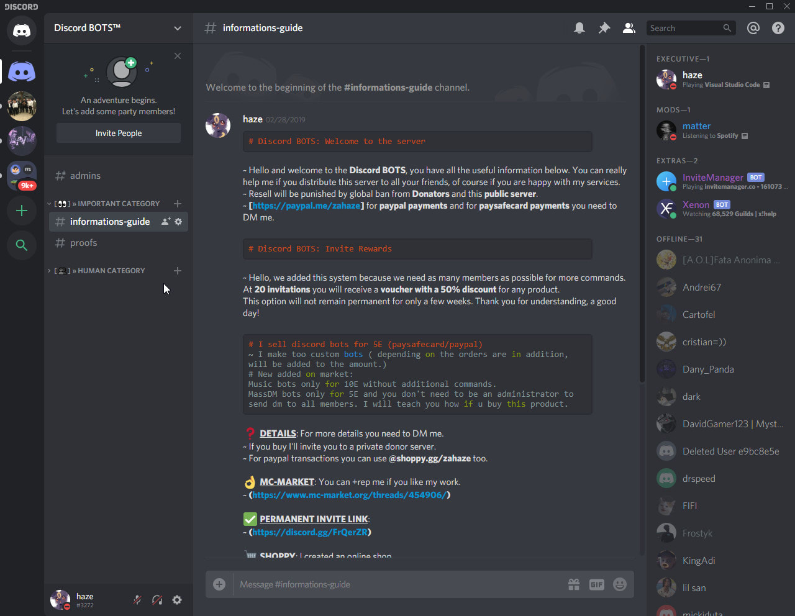Click the chat scrollbar thumb
This screenshot has width=795, height=616.
click(x=641, y=214)
